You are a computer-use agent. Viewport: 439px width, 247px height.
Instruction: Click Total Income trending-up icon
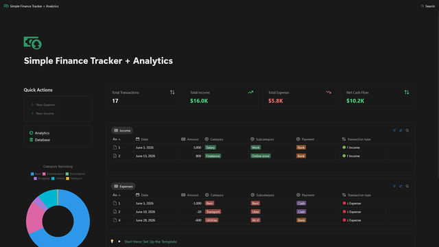tap(250, 92)
